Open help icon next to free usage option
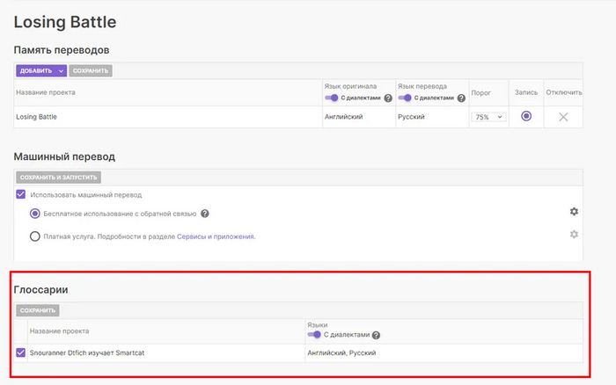The width and height of the screenshot is (616, 385). [205, 214]
